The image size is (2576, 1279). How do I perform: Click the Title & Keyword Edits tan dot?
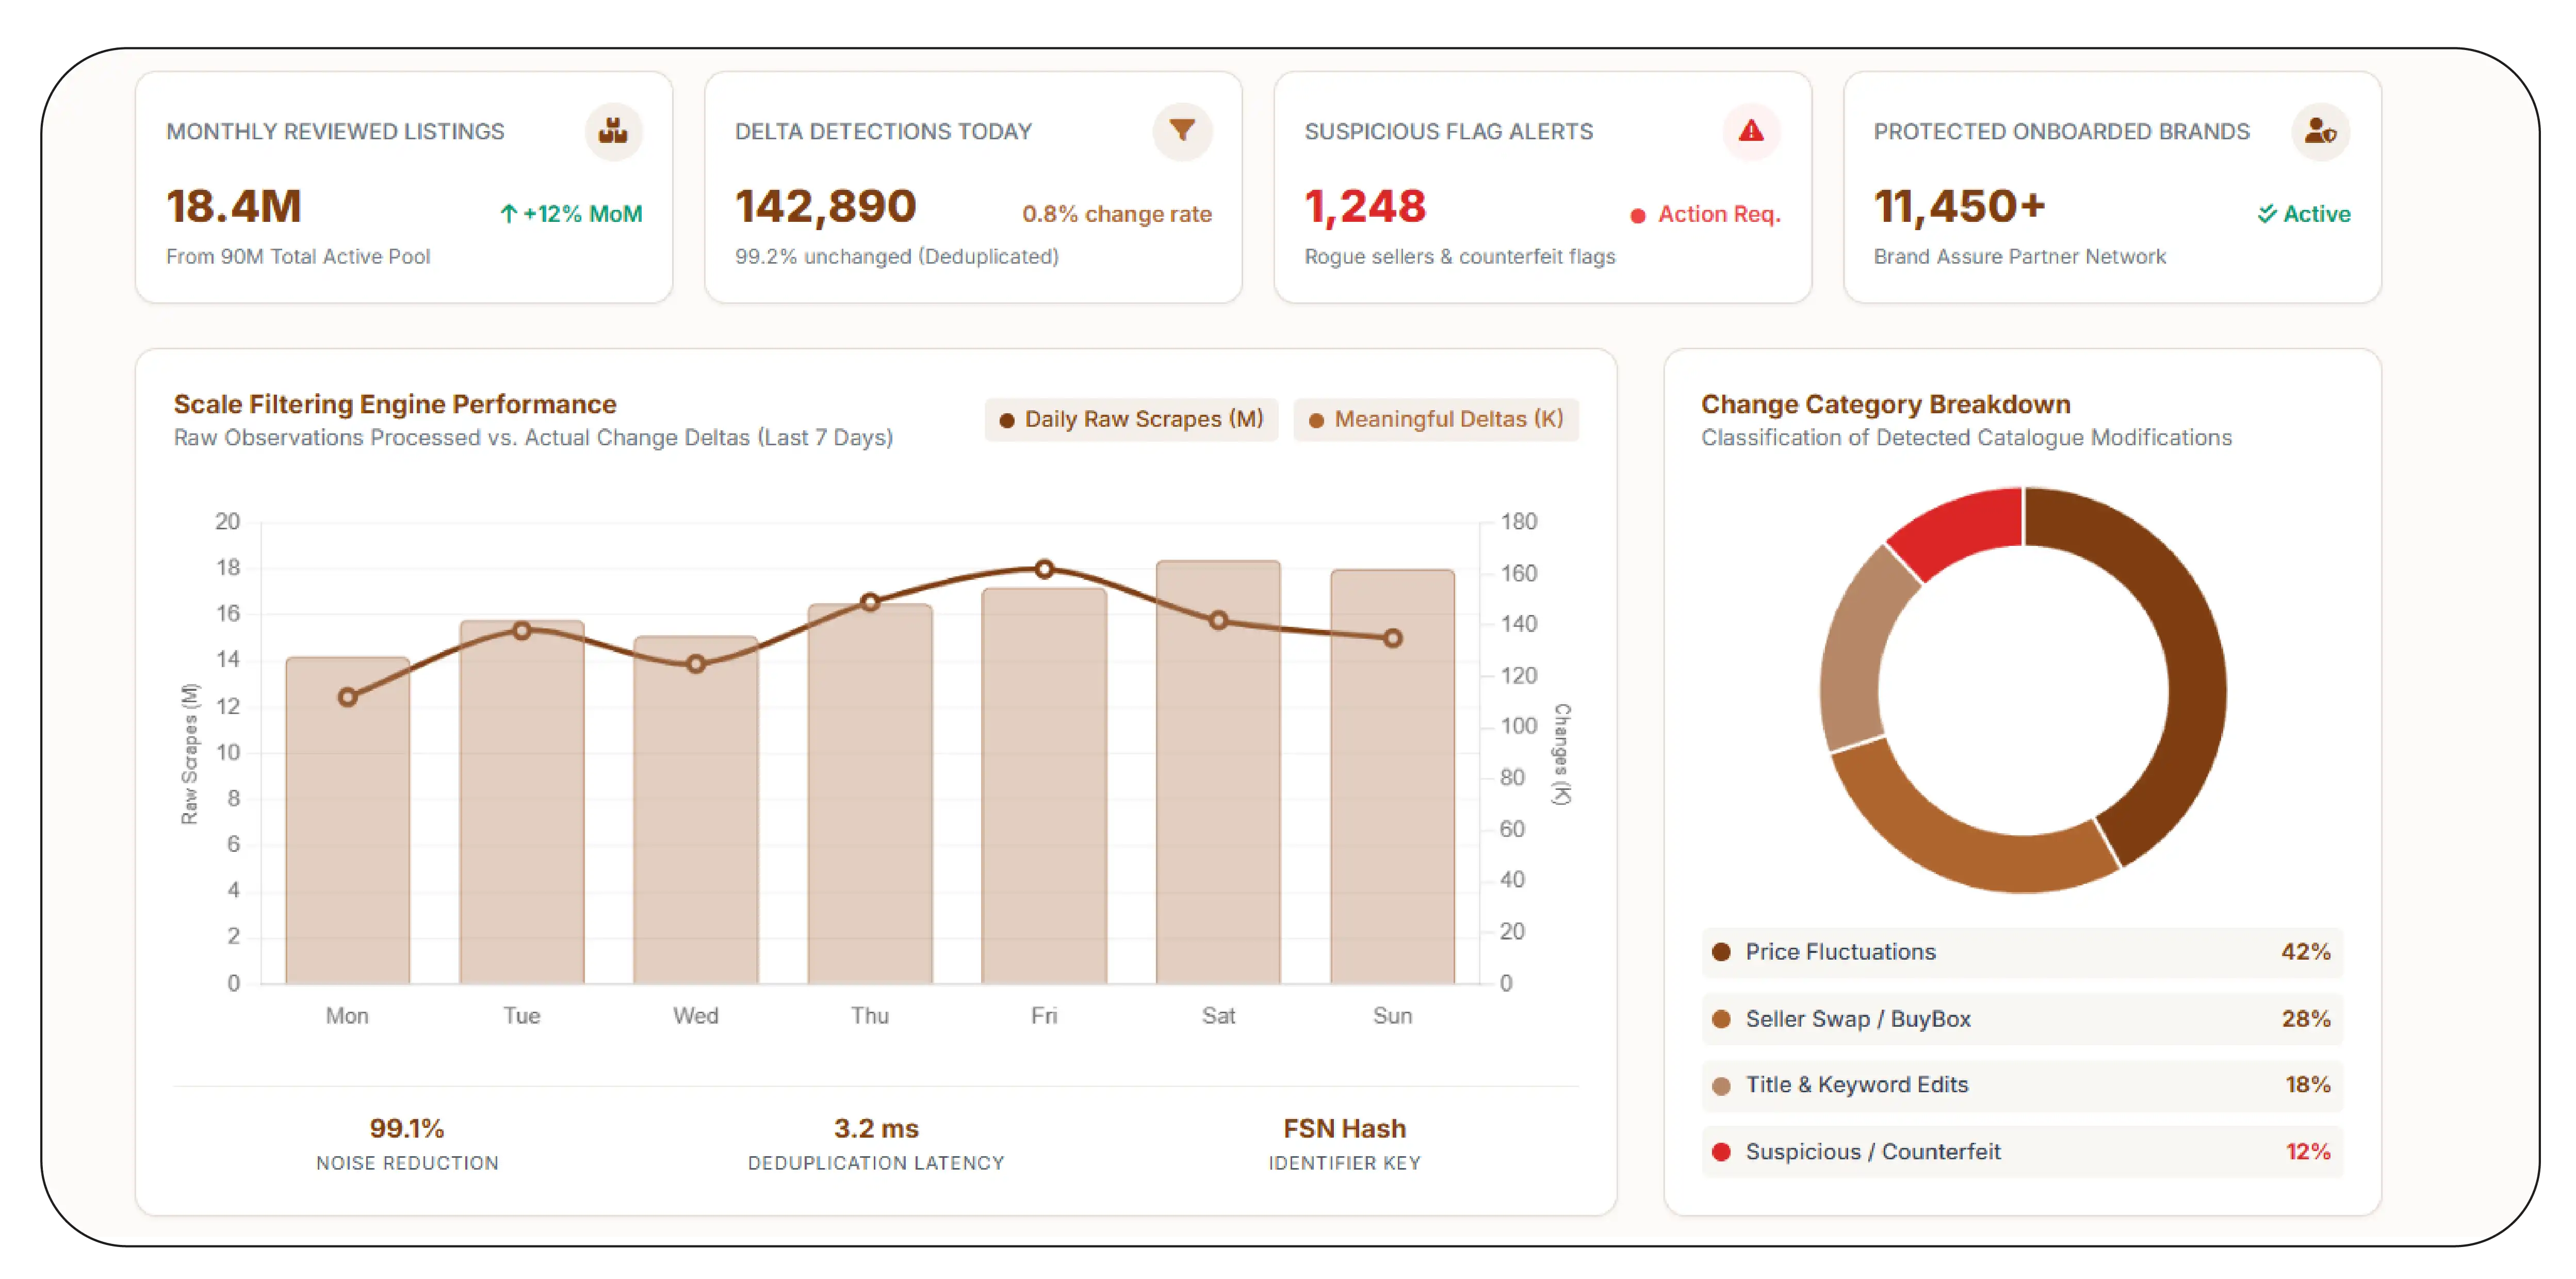pyautogui.click(x=1721, y=1086)
